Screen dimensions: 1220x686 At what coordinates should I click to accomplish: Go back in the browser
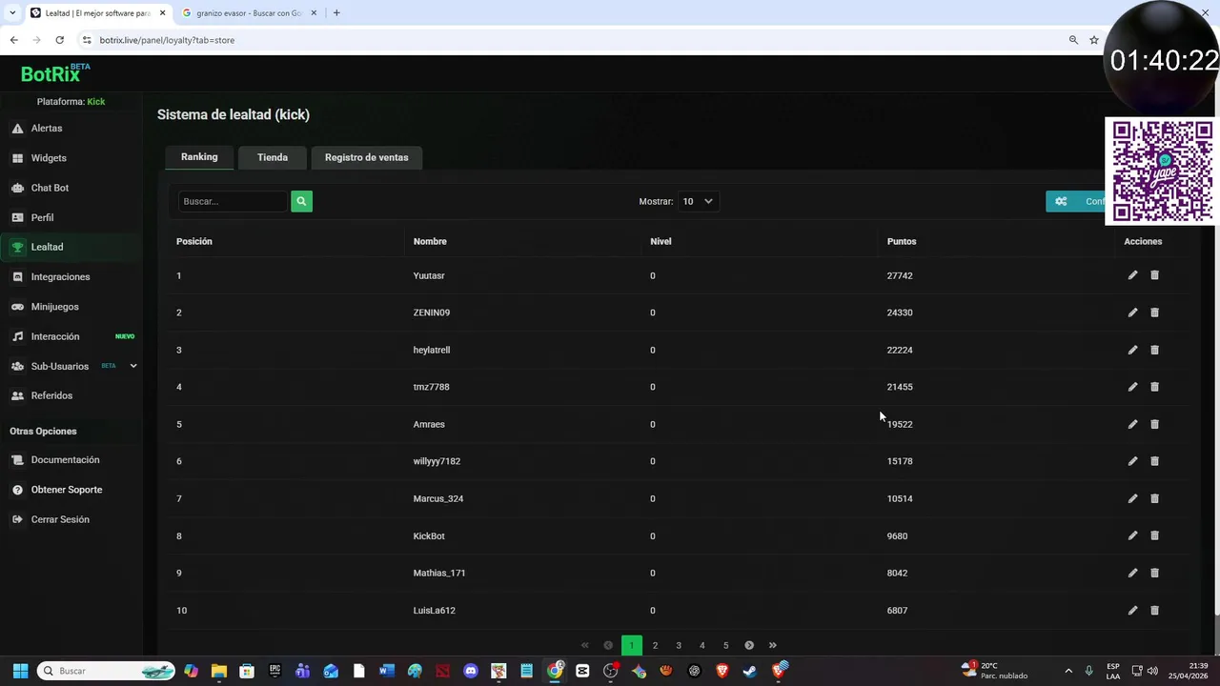(13, 40)
